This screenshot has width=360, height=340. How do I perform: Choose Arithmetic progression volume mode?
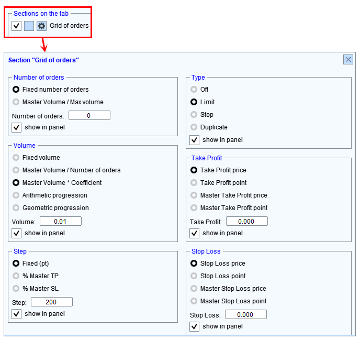(x=17, y=195)
